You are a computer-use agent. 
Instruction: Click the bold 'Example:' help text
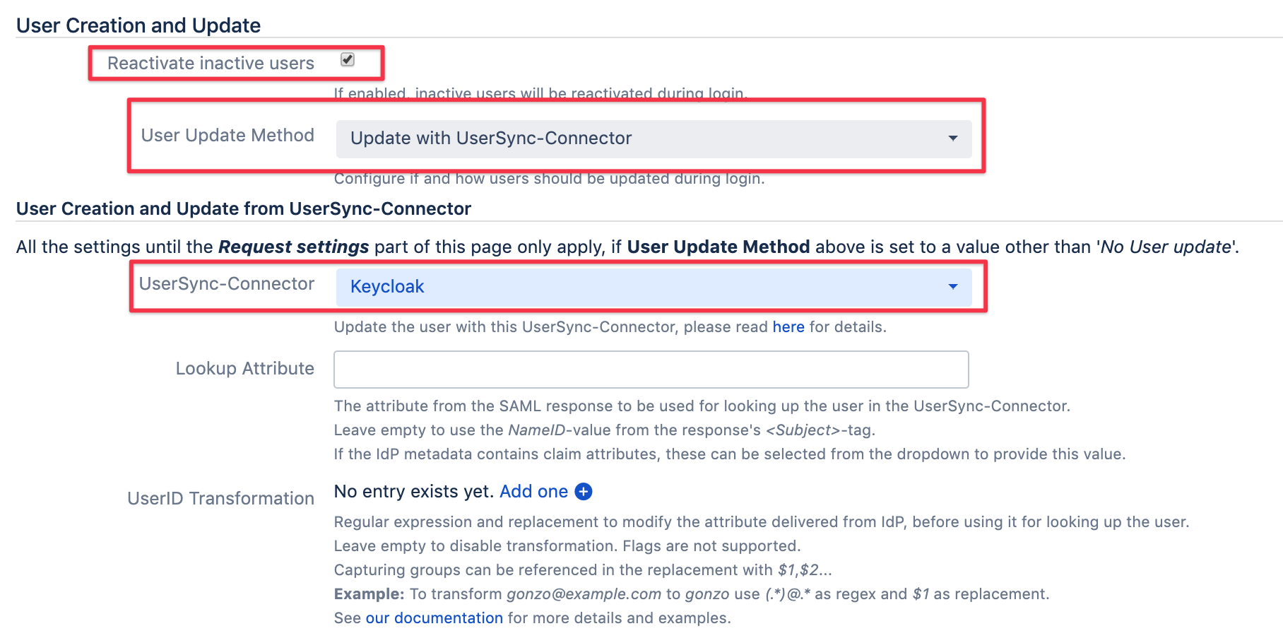369,594
